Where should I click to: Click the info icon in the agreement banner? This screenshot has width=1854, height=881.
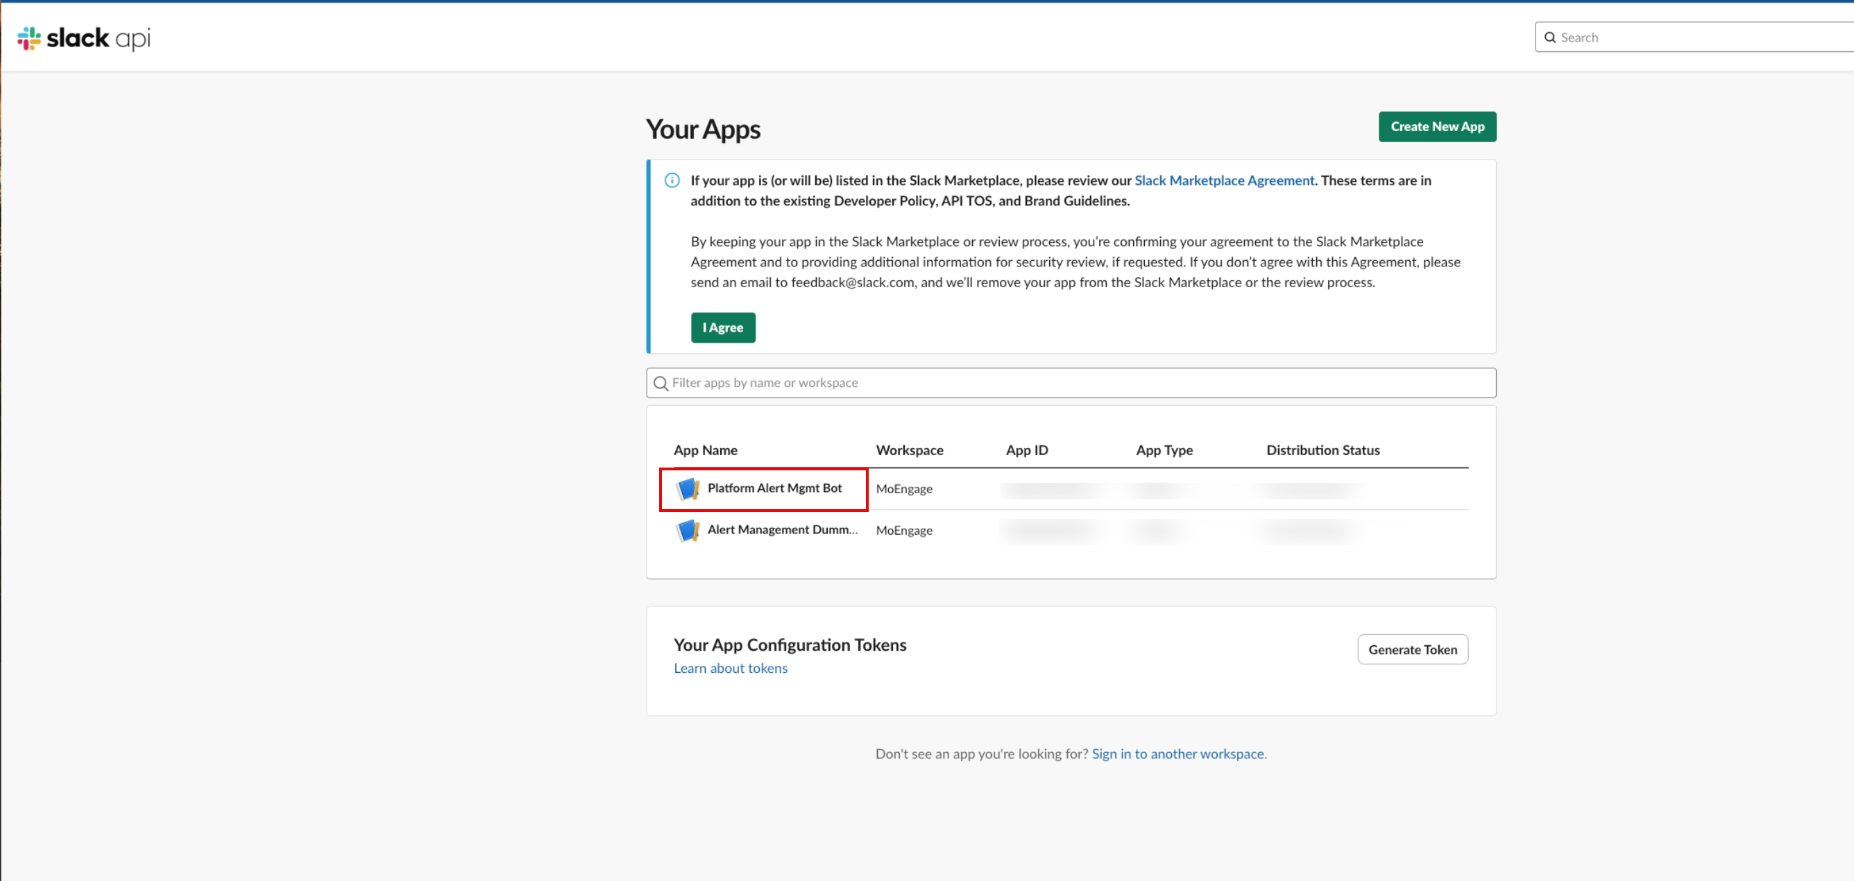tap(672, 180)
